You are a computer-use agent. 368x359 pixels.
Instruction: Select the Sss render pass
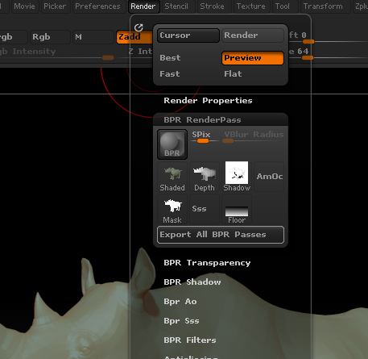point(205,209)
